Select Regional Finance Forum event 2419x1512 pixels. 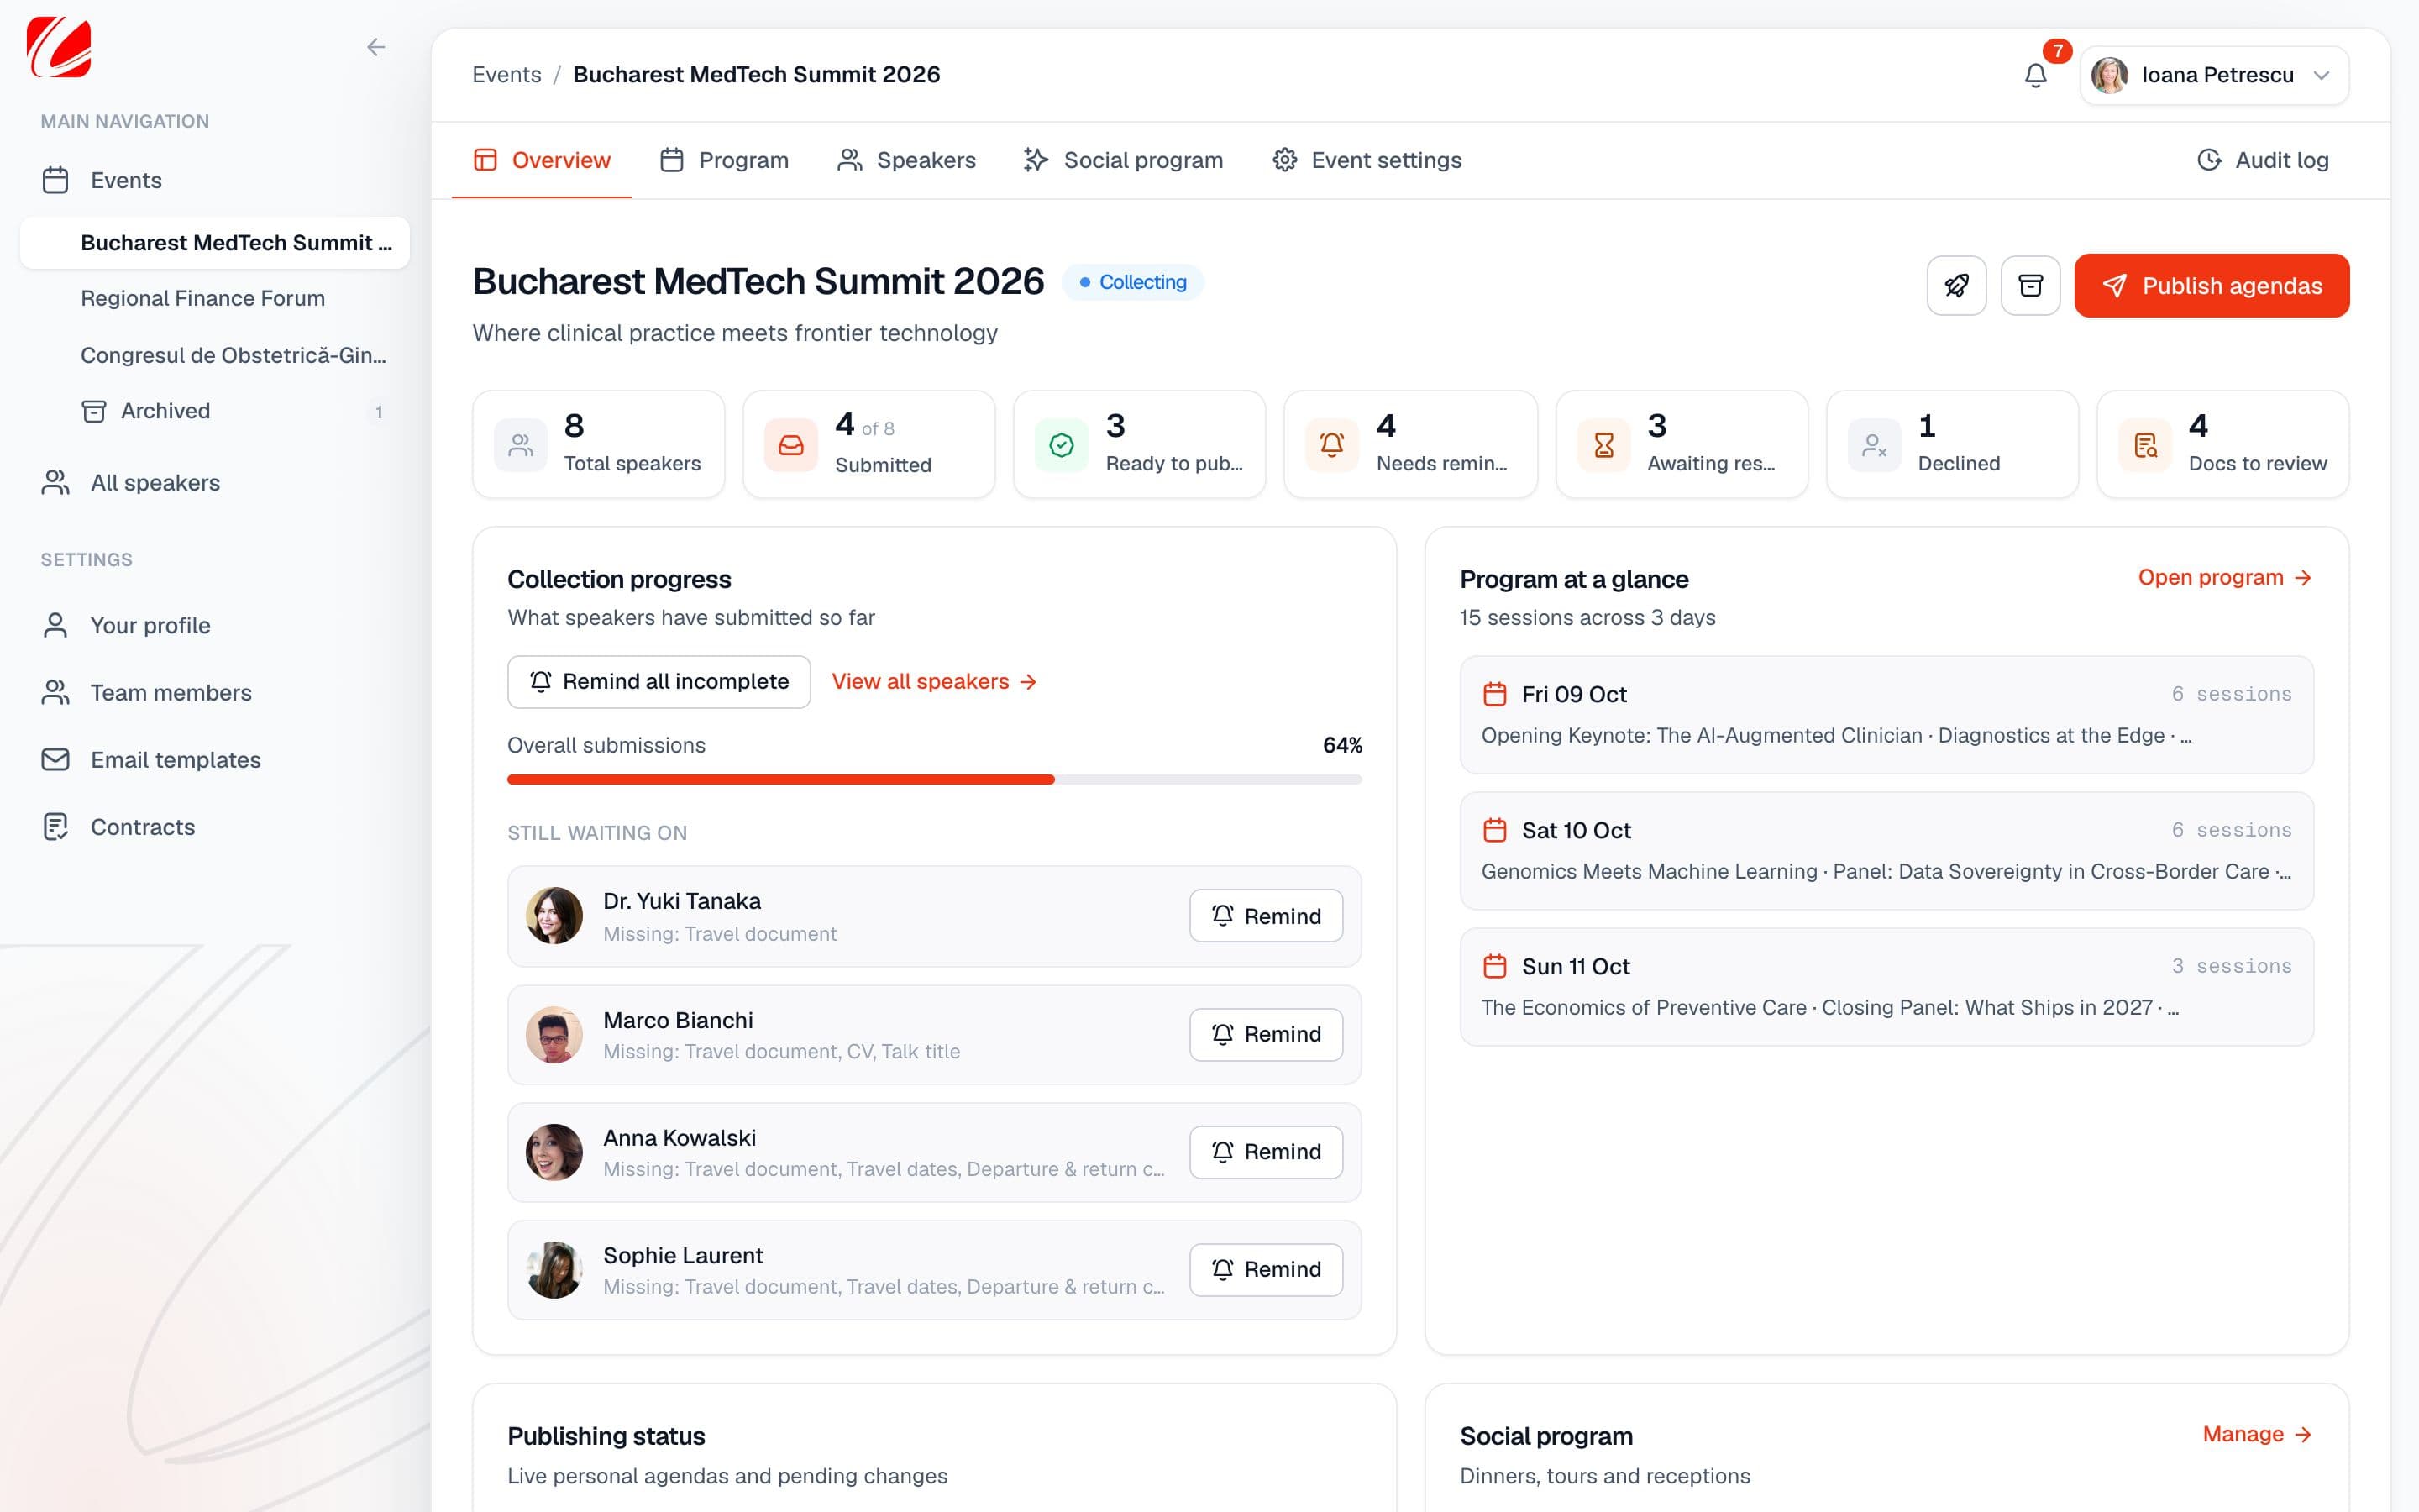point(215,298)
